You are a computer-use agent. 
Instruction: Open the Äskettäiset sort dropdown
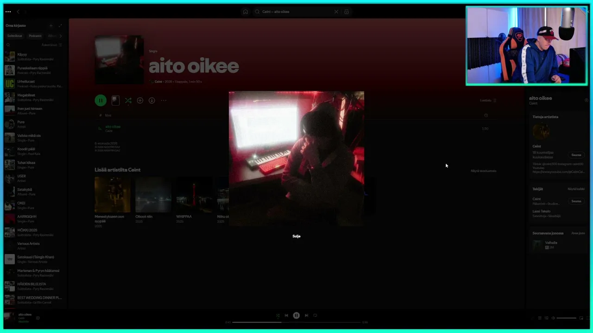click(51, 45)
